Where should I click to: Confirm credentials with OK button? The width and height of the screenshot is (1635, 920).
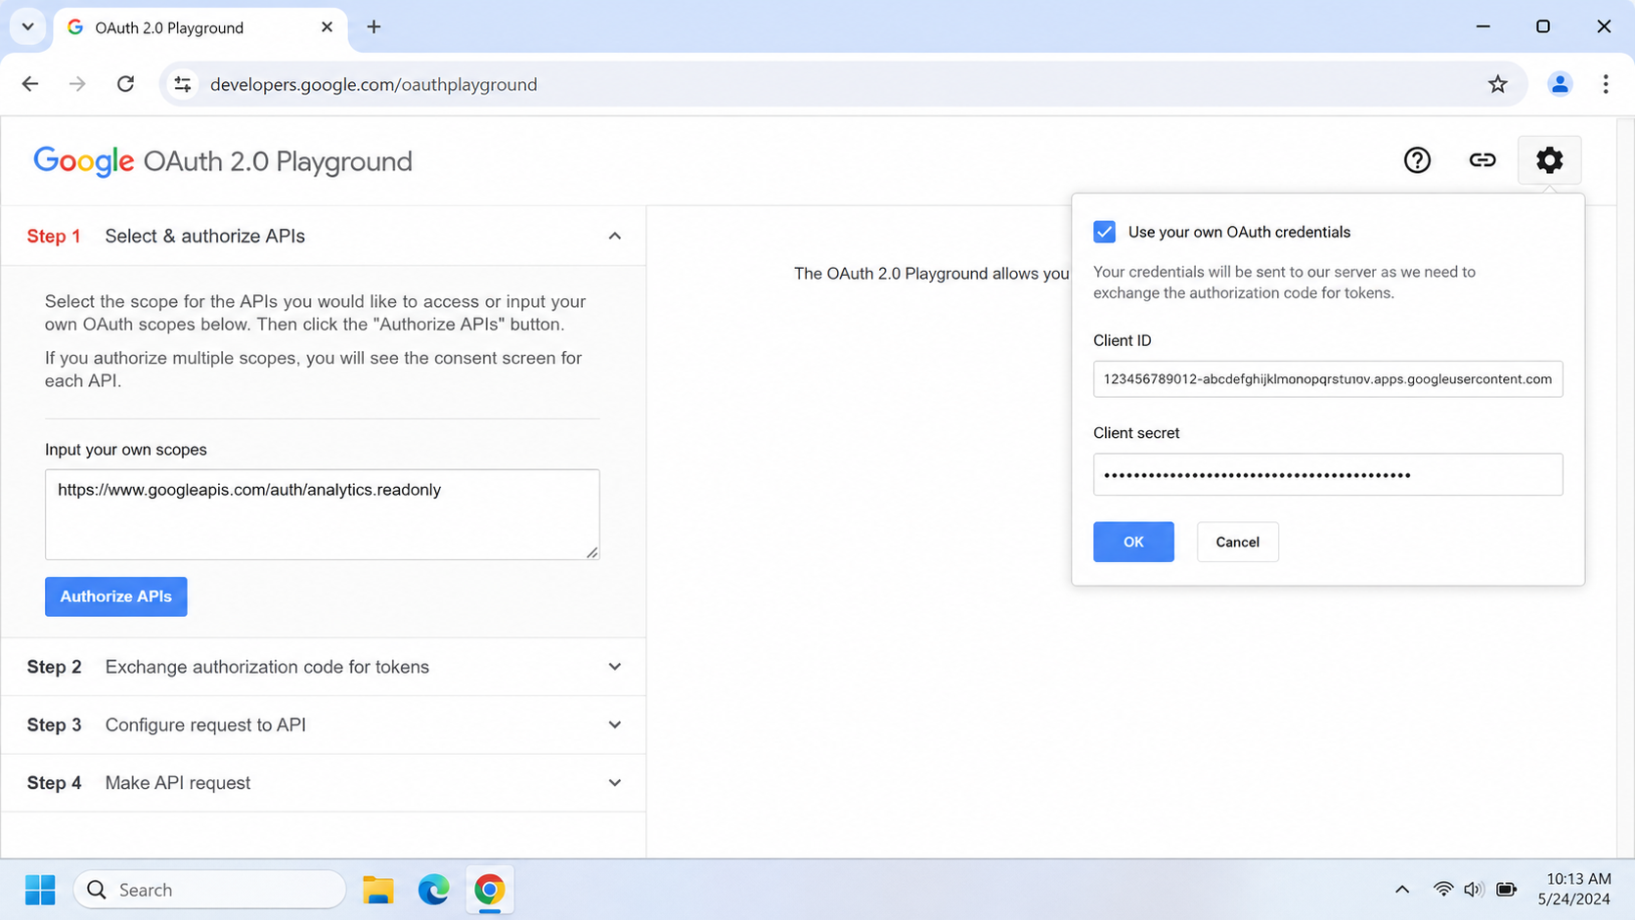pos(1133,542)
